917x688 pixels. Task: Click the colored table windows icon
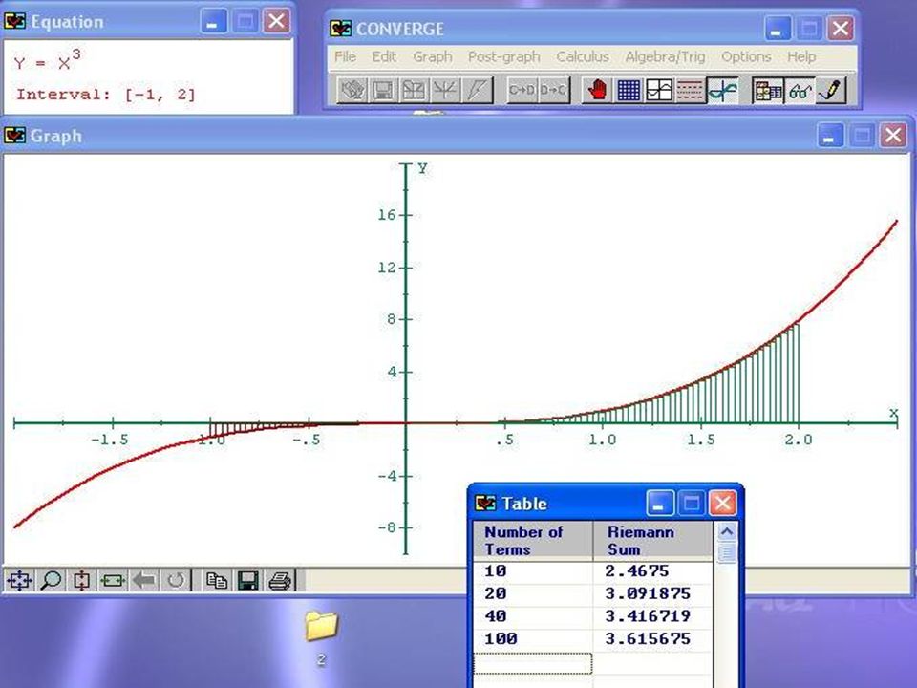pos(768,91)
